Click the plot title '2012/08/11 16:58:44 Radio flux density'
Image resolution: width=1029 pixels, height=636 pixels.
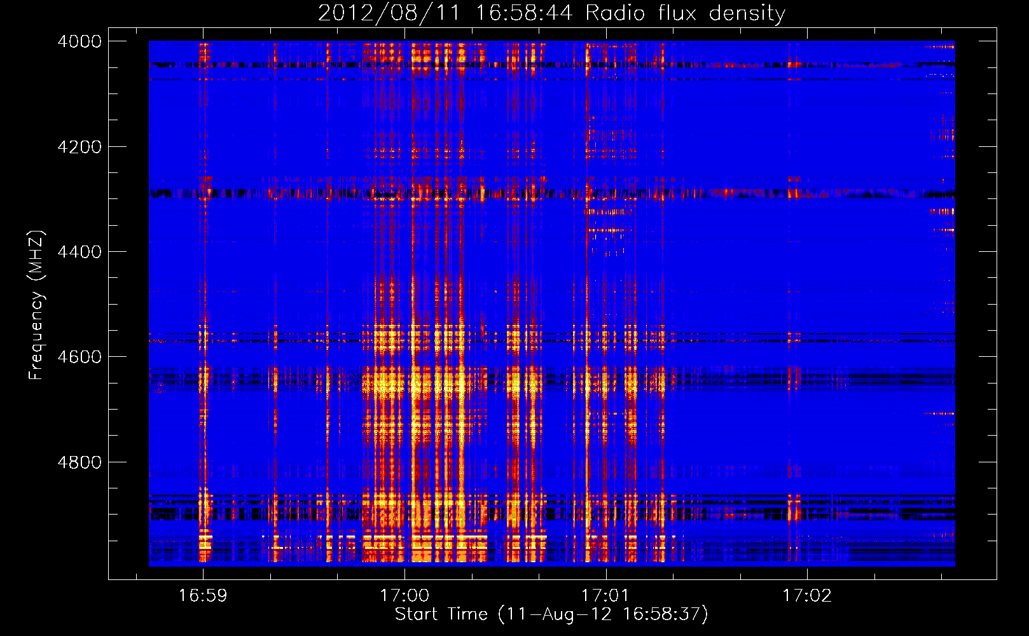tap(551, 13)
